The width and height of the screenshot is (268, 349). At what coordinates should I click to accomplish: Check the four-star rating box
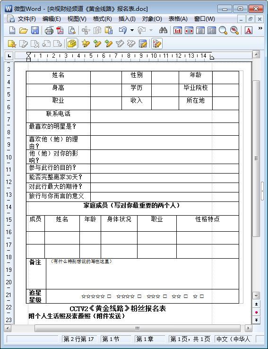coord(139,296)
